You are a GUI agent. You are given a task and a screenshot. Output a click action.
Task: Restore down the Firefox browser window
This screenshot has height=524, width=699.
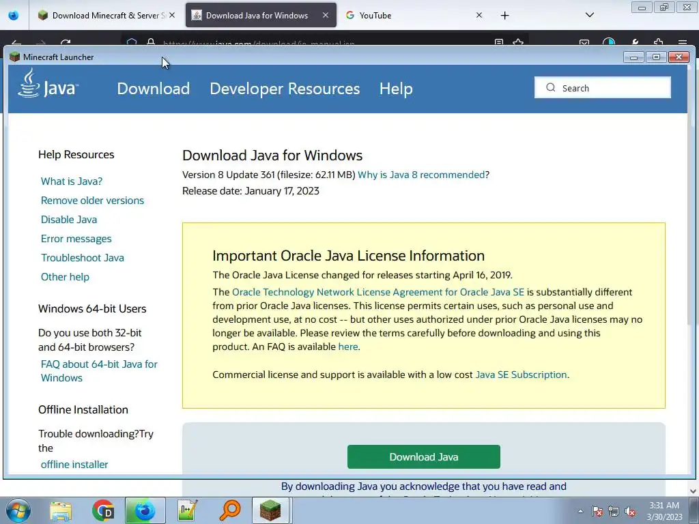[664, 7]
